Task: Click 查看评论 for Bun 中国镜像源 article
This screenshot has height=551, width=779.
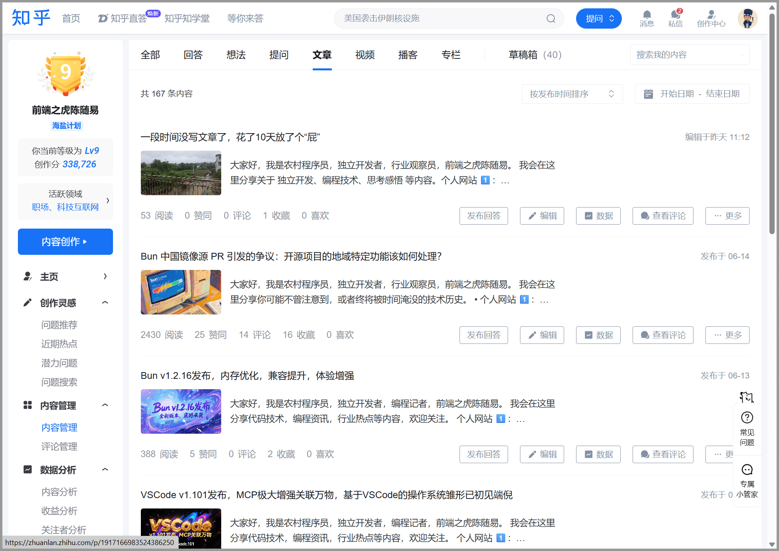Action: [663, 335]
